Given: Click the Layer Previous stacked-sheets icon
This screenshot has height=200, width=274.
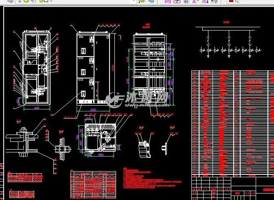Looking at the screenshot, I should pyautogui.click(x=151, y=1).
